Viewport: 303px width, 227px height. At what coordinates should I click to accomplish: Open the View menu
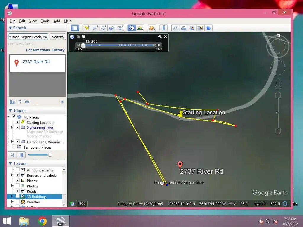coord(33,21)
